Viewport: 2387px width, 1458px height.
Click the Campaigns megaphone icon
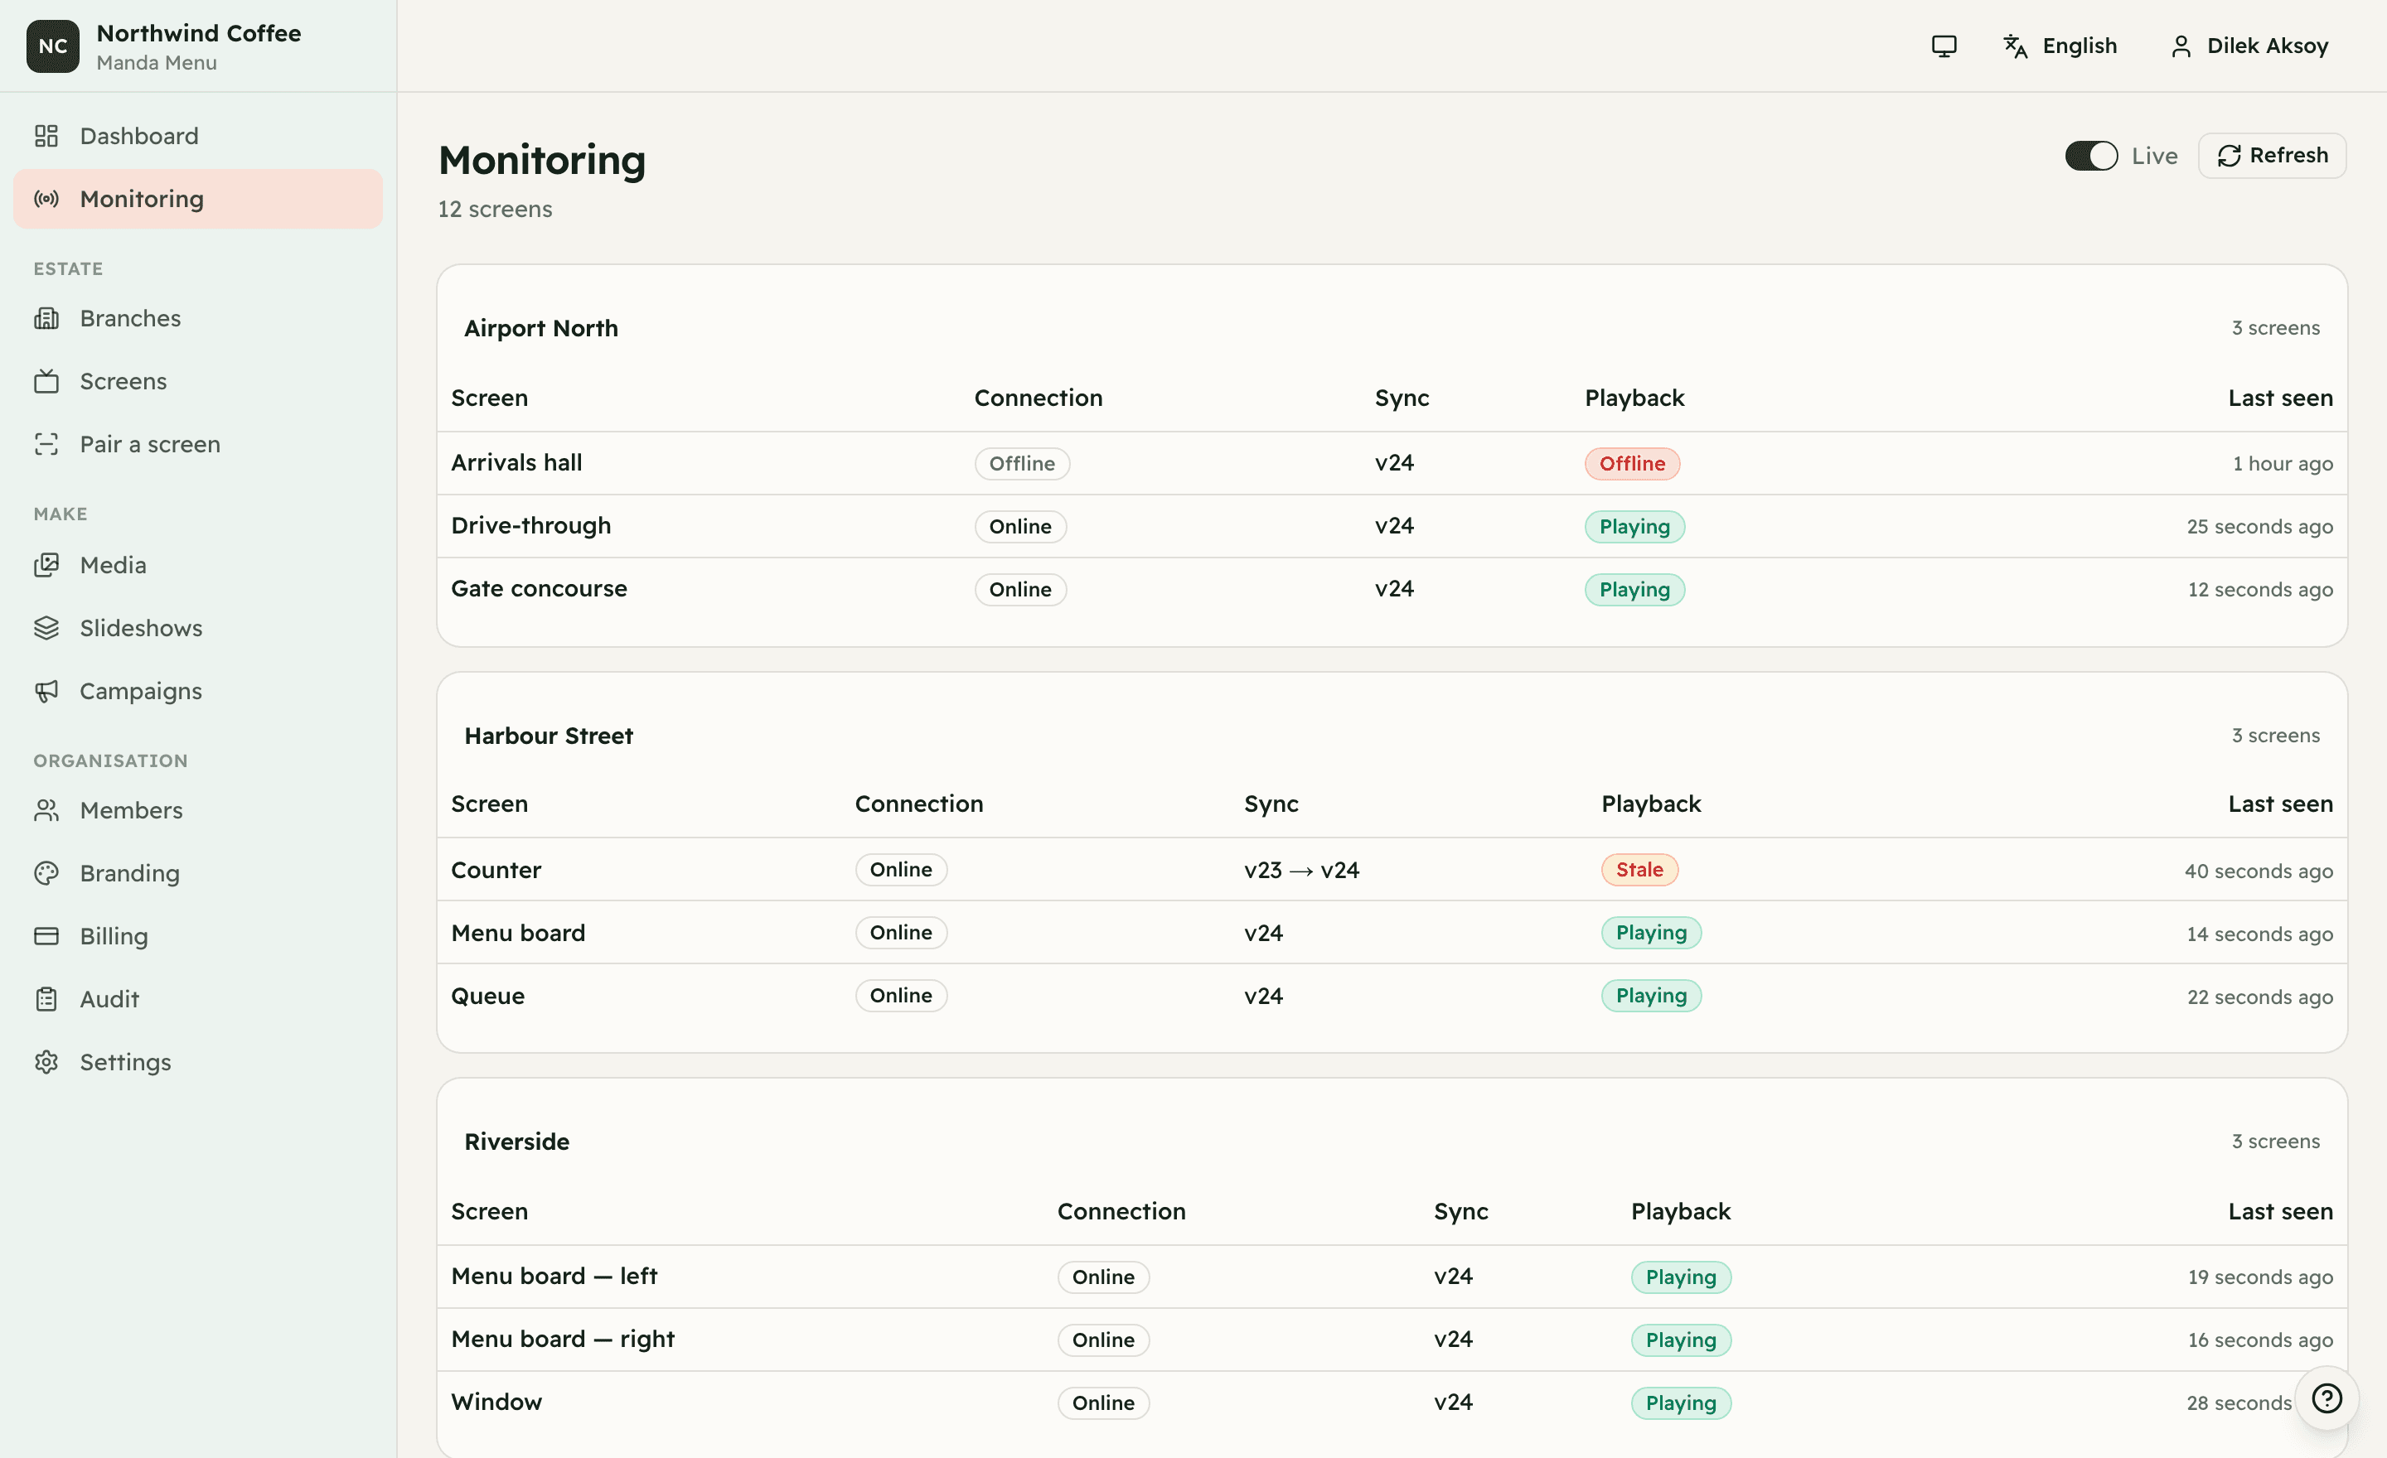(46, 691)
